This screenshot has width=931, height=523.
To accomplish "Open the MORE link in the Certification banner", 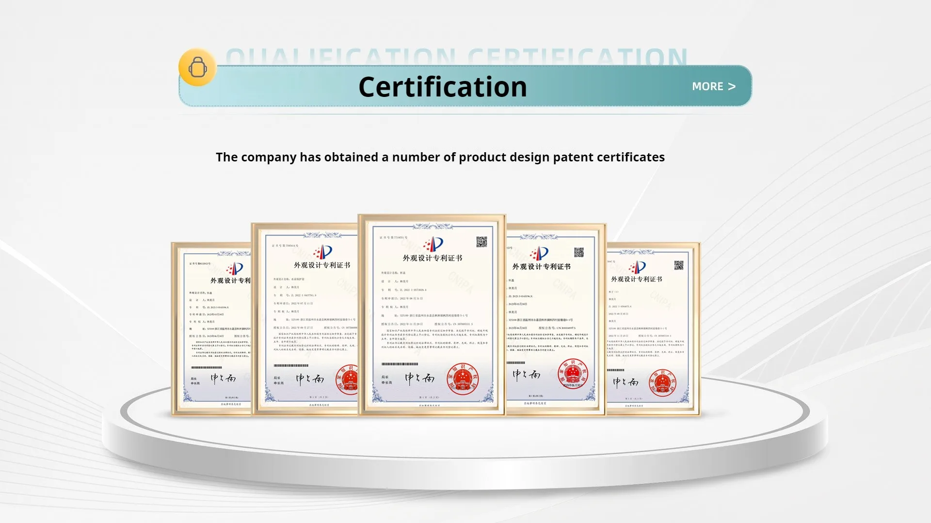I will click(x=713, y=86).
